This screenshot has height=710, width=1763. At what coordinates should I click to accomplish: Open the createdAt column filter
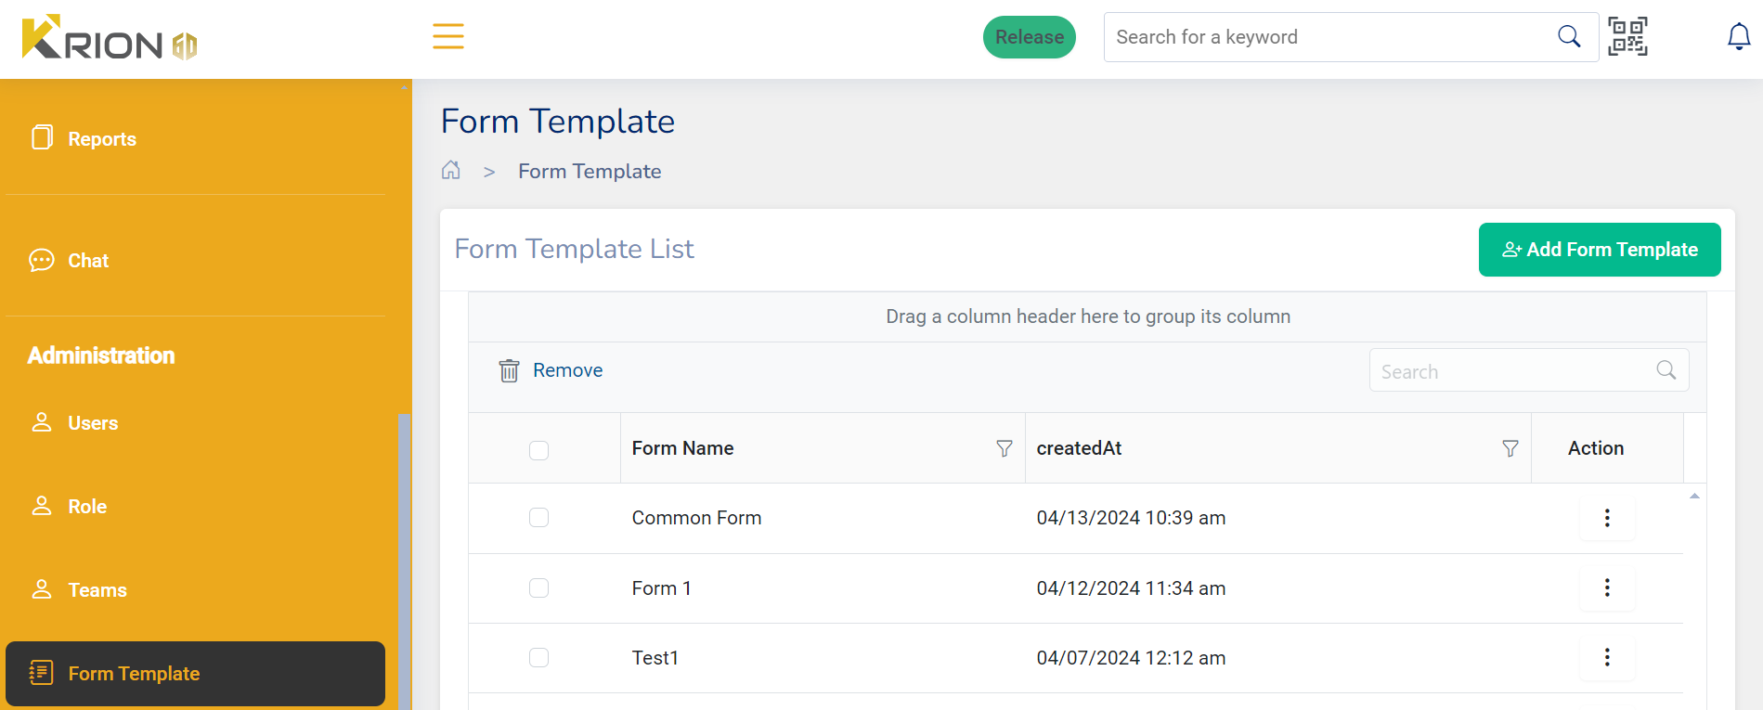pyautogui.click(x=1510, y=449)
